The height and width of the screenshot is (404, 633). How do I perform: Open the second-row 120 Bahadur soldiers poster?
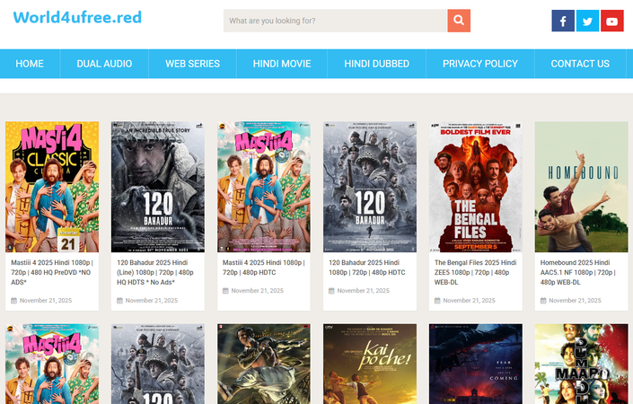point(158,364)
